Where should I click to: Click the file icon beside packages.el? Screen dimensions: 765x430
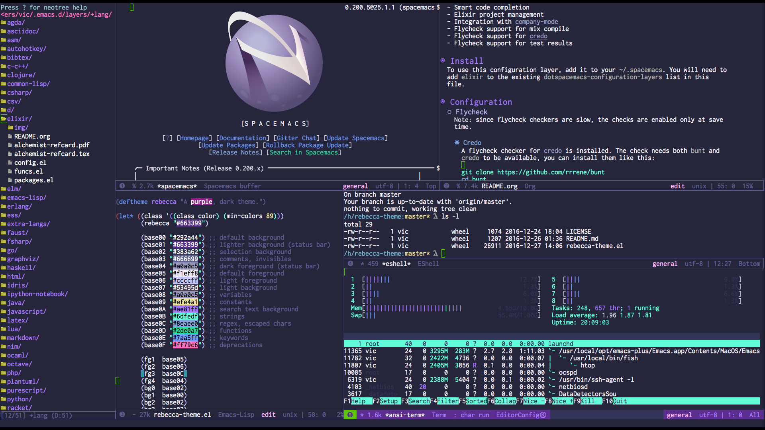(x=10, y=180)
